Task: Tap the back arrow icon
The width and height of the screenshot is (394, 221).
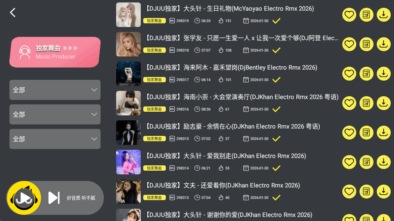Action: [x=13, y=12]
